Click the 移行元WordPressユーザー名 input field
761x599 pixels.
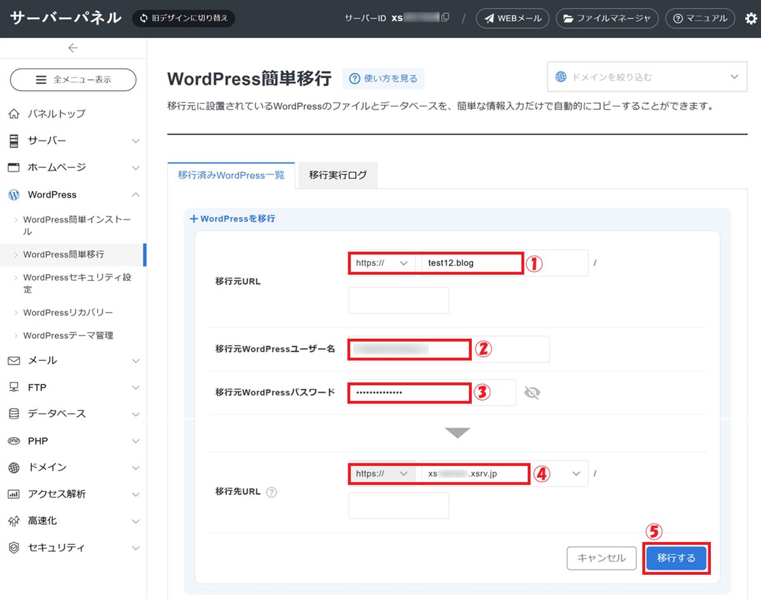pyautogui.click(x=448, y=349)
